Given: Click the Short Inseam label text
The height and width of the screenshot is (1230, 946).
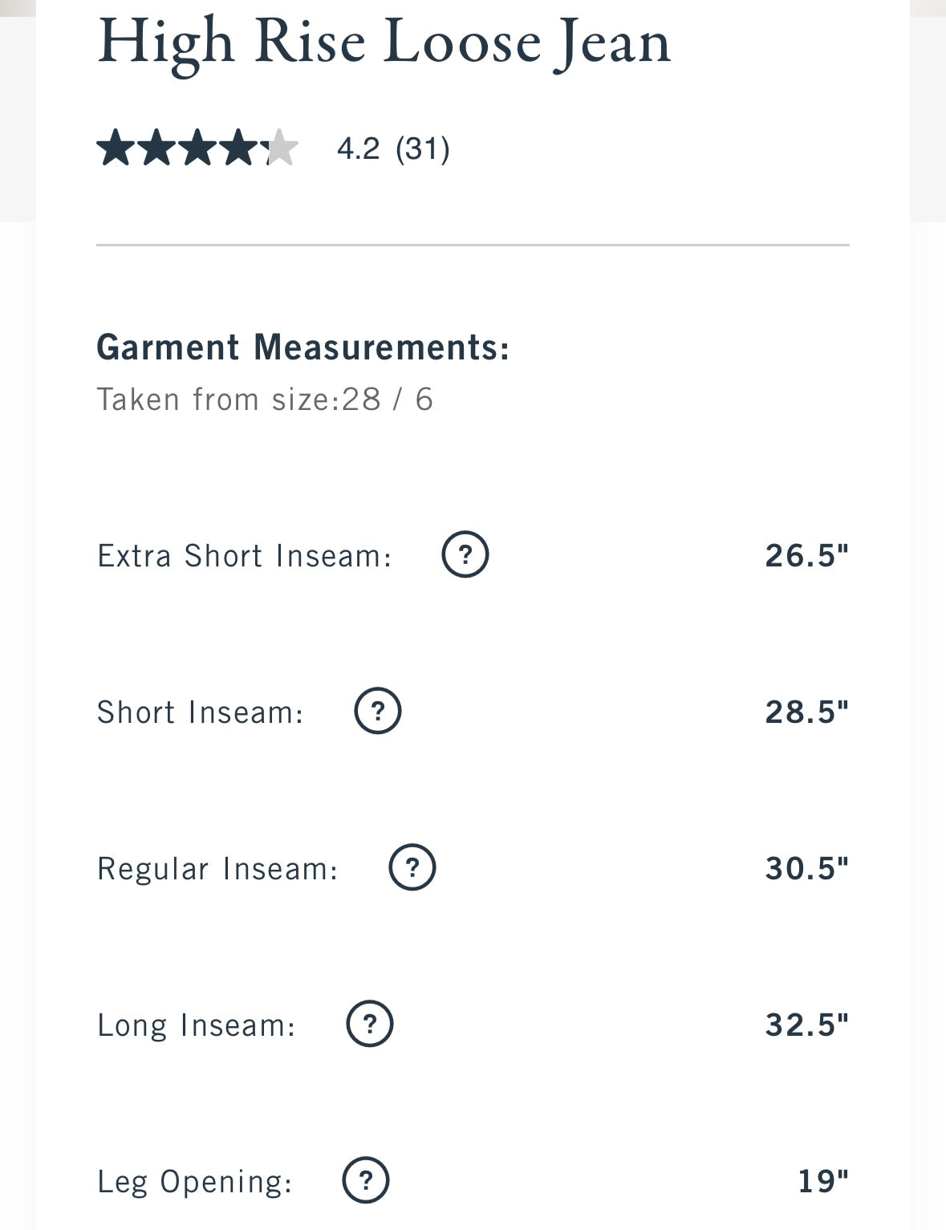Looking at the screenshot, I should pyautogui.click(x=201, y=712).
